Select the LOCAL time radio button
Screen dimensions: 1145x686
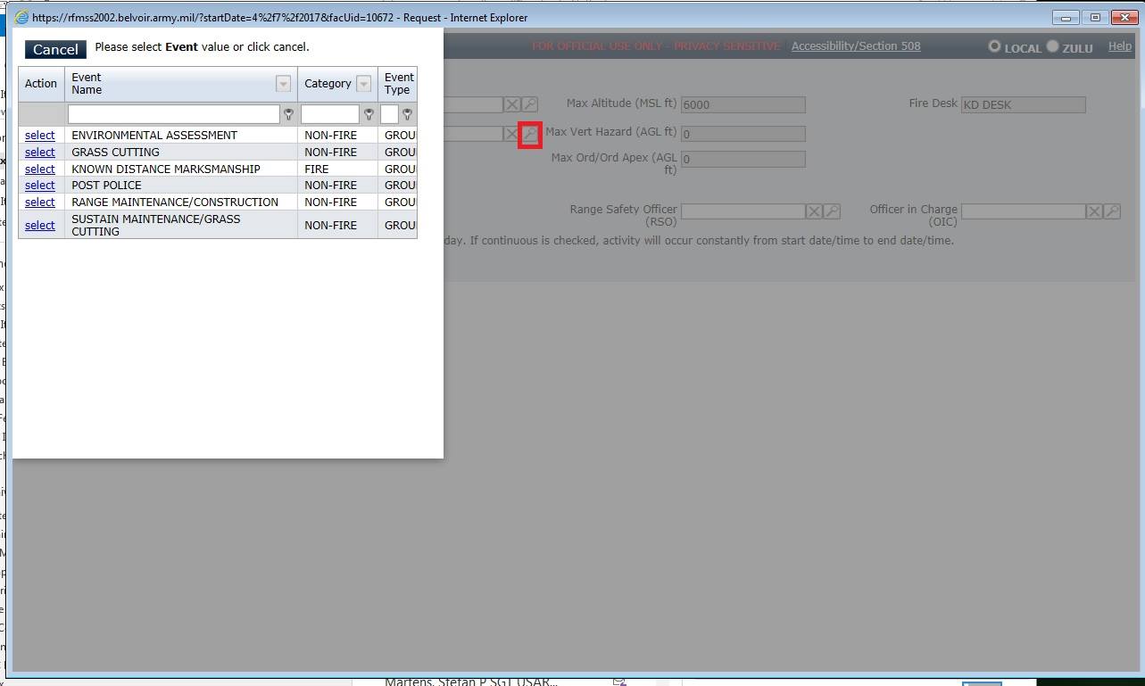[993, 47]
